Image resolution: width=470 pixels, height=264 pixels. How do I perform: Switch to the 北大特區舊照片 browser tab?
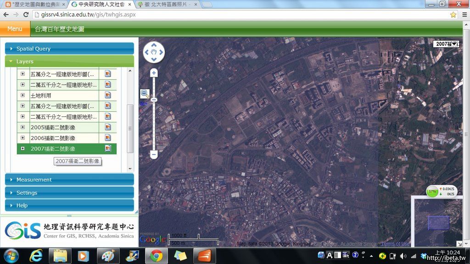coord(167,5)
